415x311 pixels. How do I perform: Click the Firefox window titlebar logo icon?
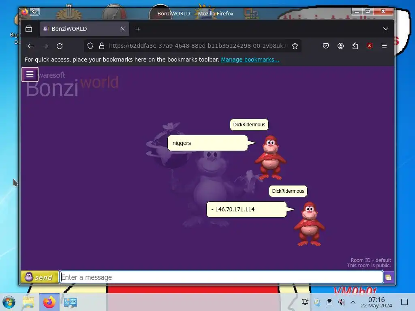click(x=25, y=12)
